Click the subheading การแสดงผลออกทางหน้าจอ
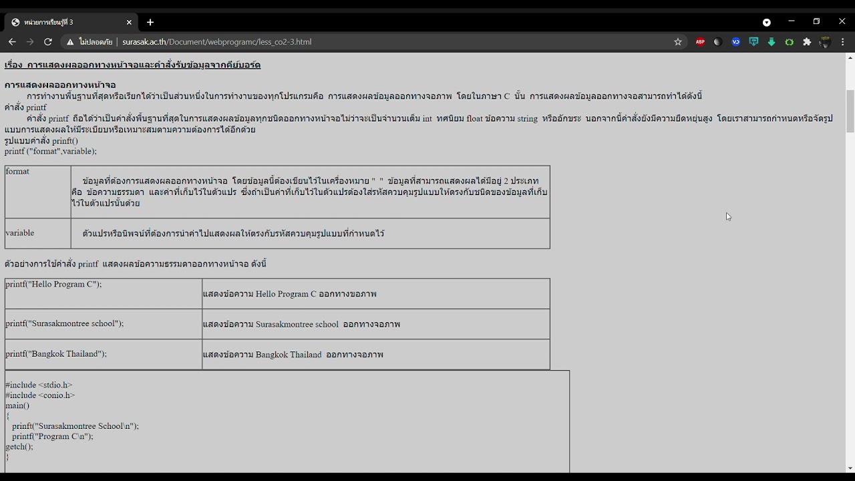 [60, 85]
